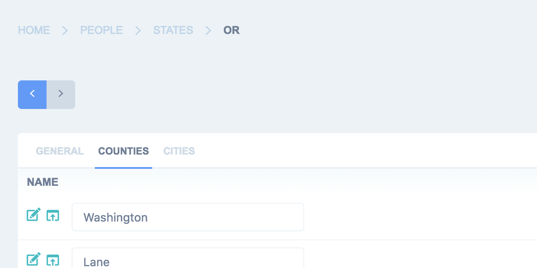Focus the Lane name input field
Screen dimensions: 537x268
click(x=188, y=260)
